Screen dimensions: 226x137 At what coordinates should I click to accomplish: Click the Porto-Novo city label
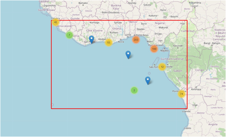pos(142,35)
